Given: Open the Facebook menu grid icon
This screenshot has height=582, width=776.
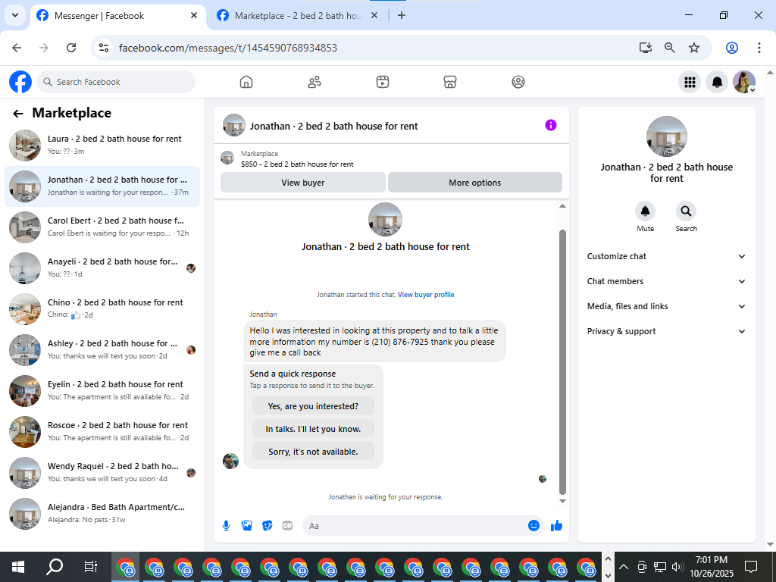Looking at the screenshot, I should pyautogui.click(x=690, y=82).
